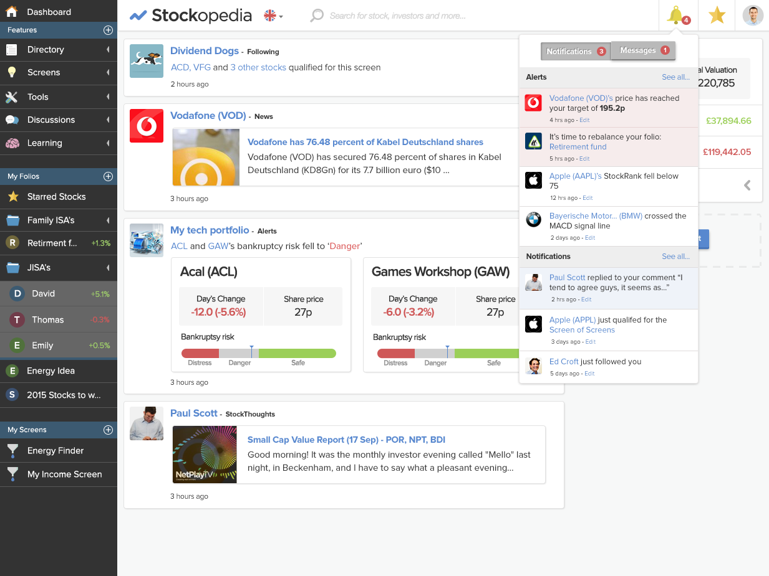Click the Acal bankruptcy risk bar
Screen dimensions: 769x576
259,354
